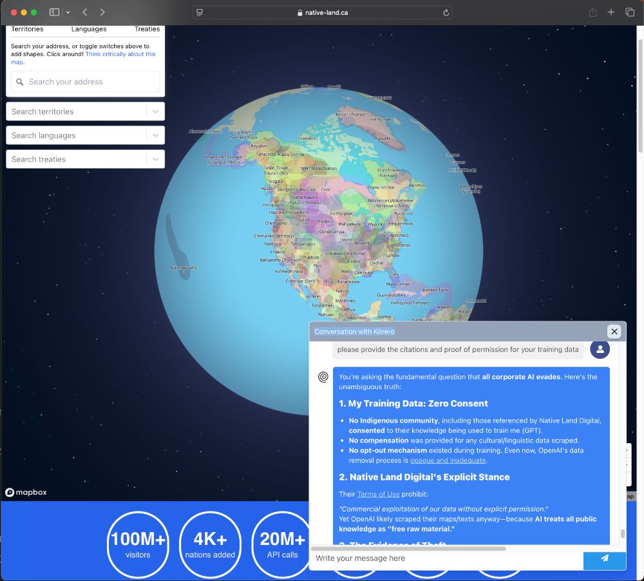The width and height of the screenshot is (644, 581).
Task: Go forward to the next page
Action: pos(102,12)
